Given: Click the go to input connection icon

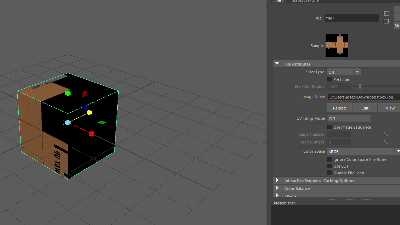Looking at the screenshot, I should point(387,13).
